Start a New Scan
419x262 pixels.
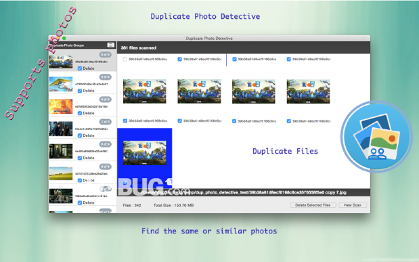click(x=353, y=205)
